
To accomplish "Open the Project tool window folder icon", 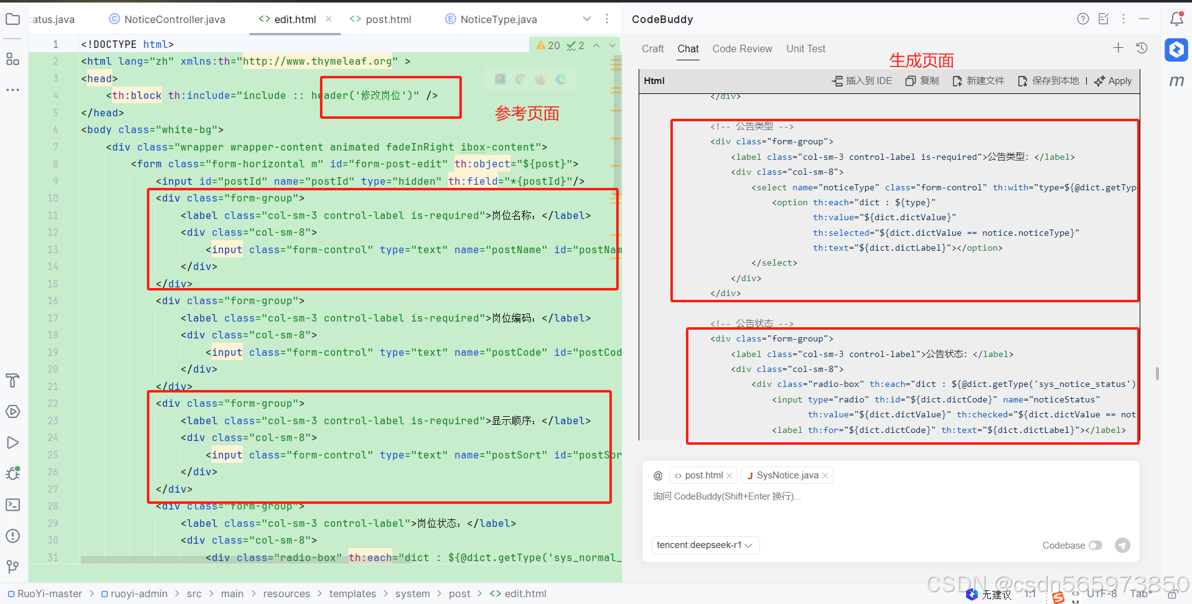I will point(12,19).
